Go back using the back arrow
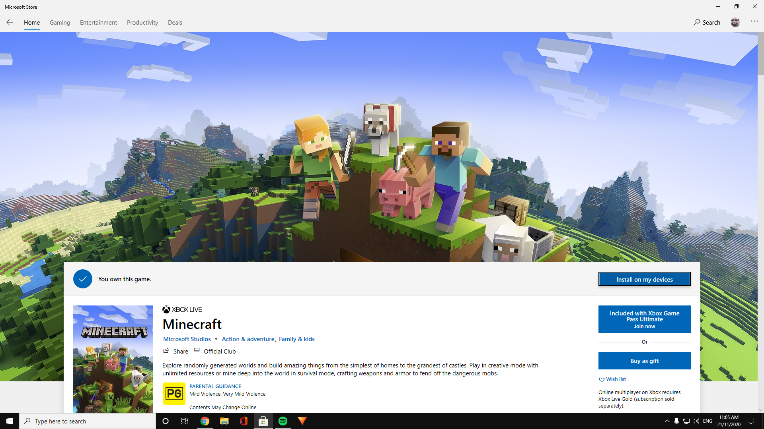Screen dimensions: 764x429 (x=10, y=22)
